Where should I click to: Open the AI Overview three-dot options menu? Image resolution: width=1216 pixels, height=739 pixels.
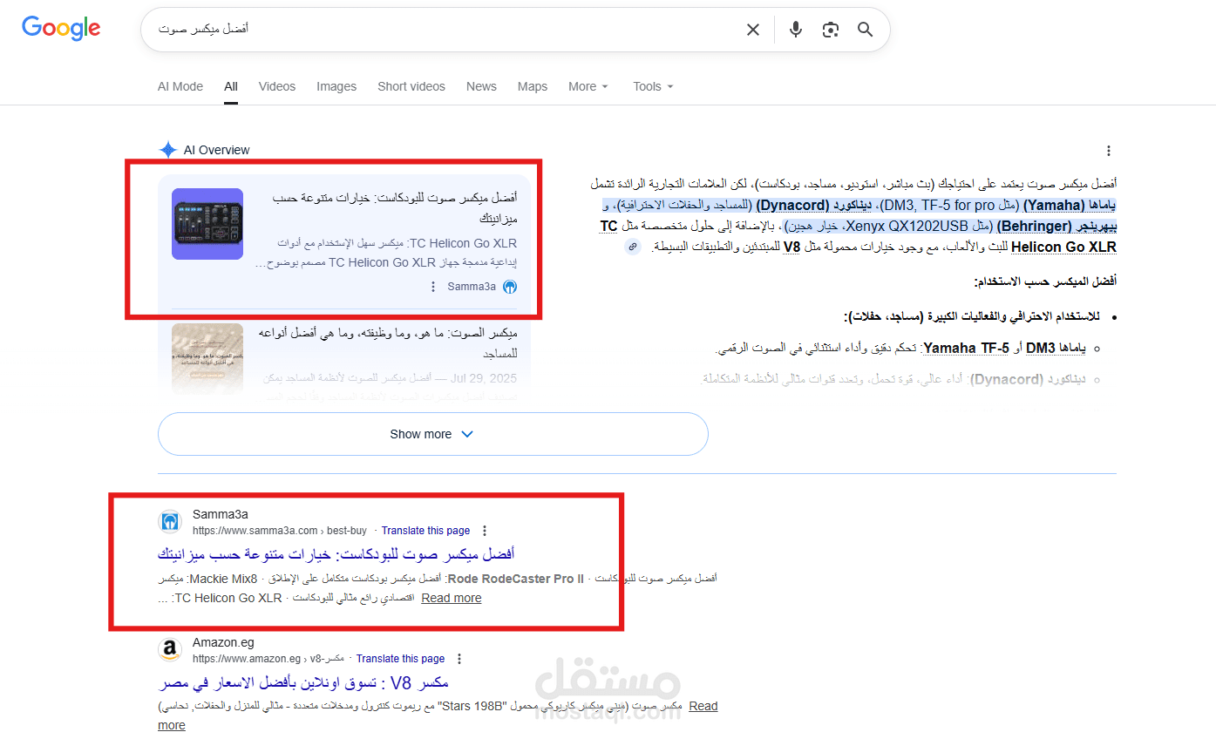[x=1108, y=151]
